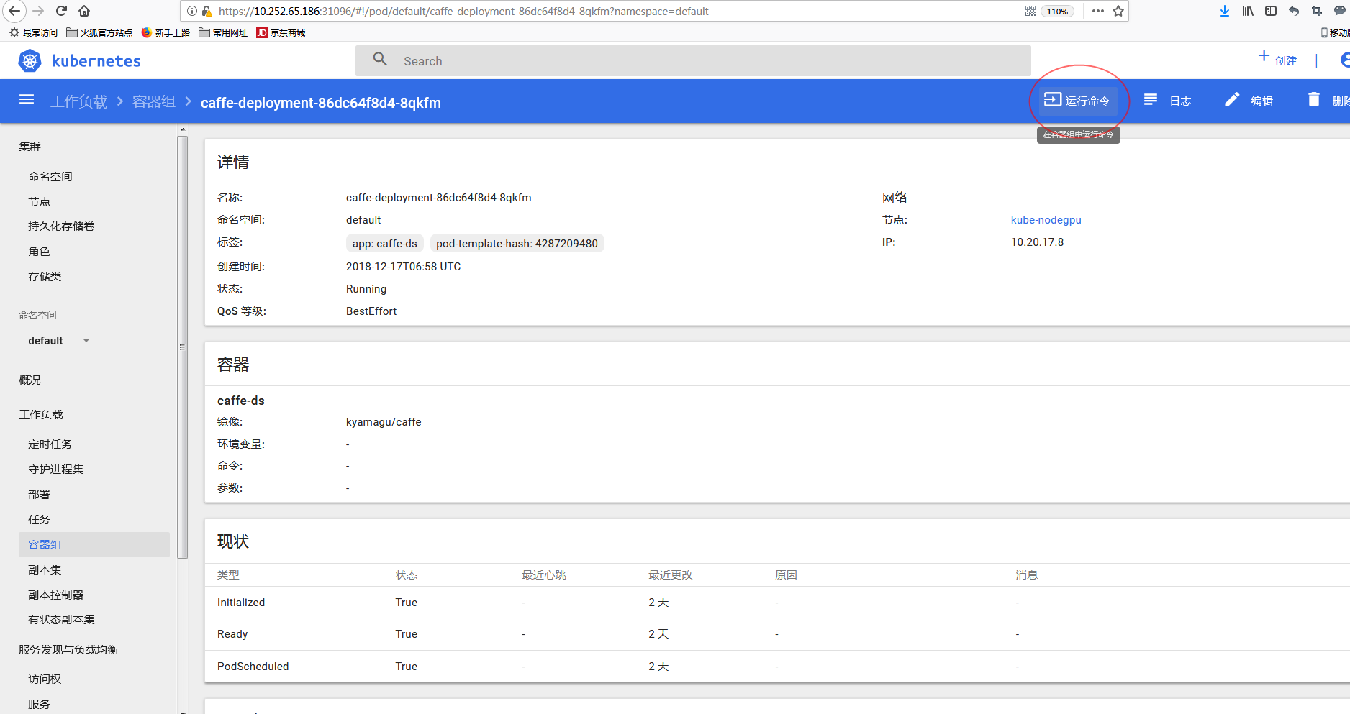The height and width of the screenshot is (714, 1350).
Task: Open pod logs via 日志
Action: pos(1168,101)
